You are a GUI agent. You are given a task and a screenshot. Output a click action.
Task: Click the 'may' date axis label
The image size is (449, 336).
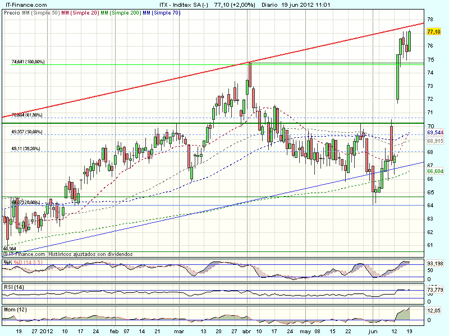(305, 332)
